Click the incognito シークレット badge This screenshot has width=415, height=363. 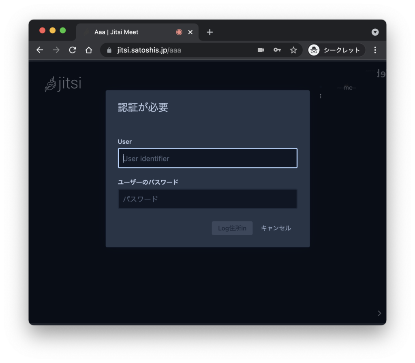coord(335,50)
